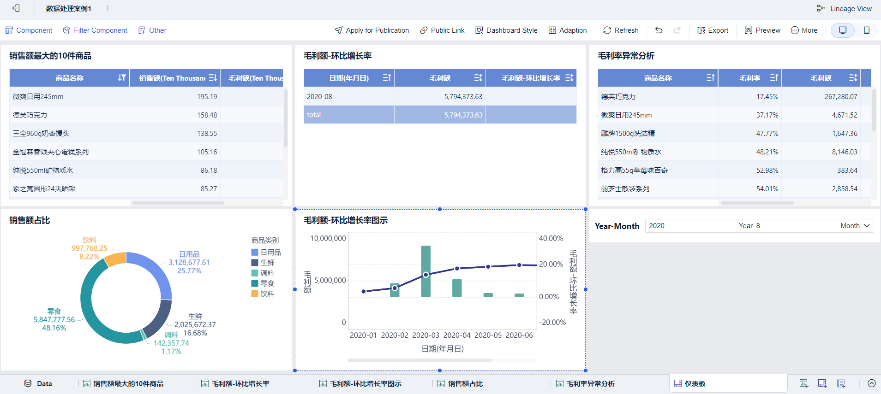This screenshot has height=394, width=881.
Task: Create a Public Link
Action: click(x=442, y=30)
